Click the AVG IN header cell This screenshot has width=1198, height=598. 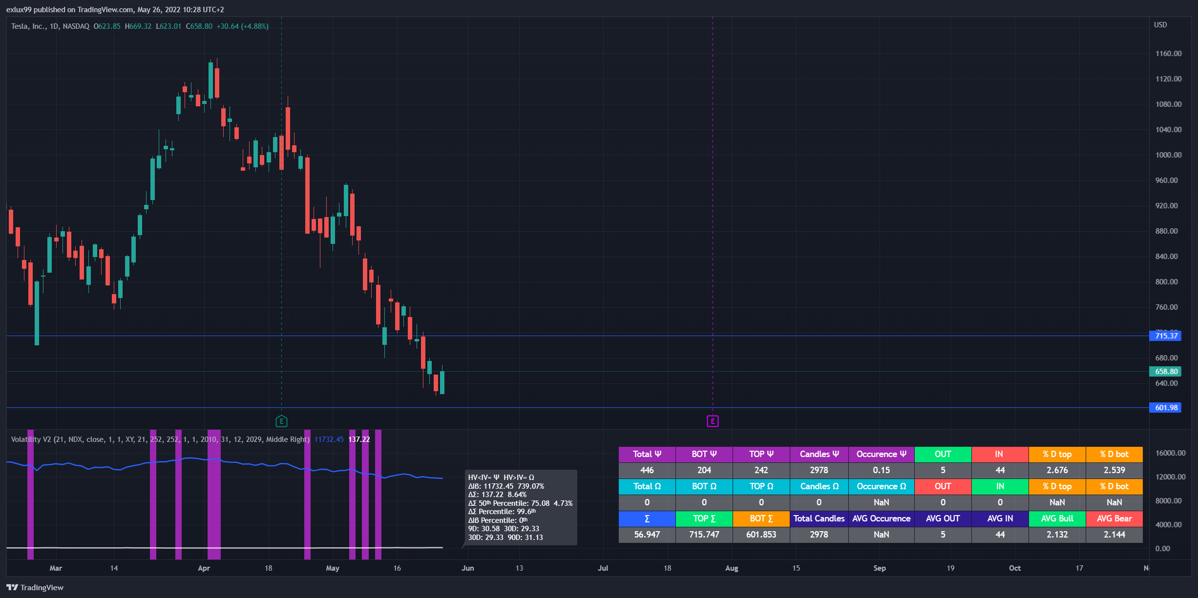(x=1000, y=518)
